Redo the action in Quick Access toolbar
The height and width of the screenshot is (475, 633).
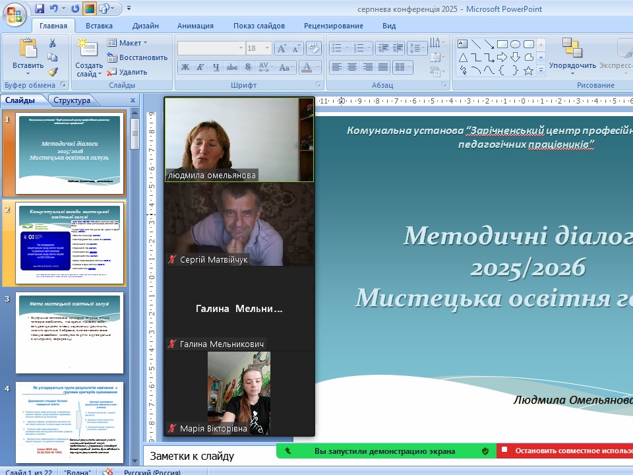coord(75,9)
